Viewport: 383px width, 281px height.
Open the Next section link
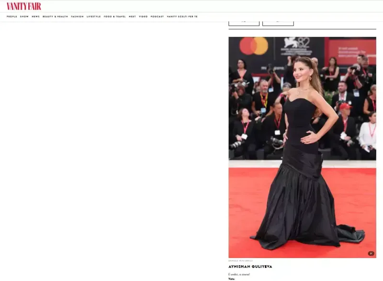point(132,17)
